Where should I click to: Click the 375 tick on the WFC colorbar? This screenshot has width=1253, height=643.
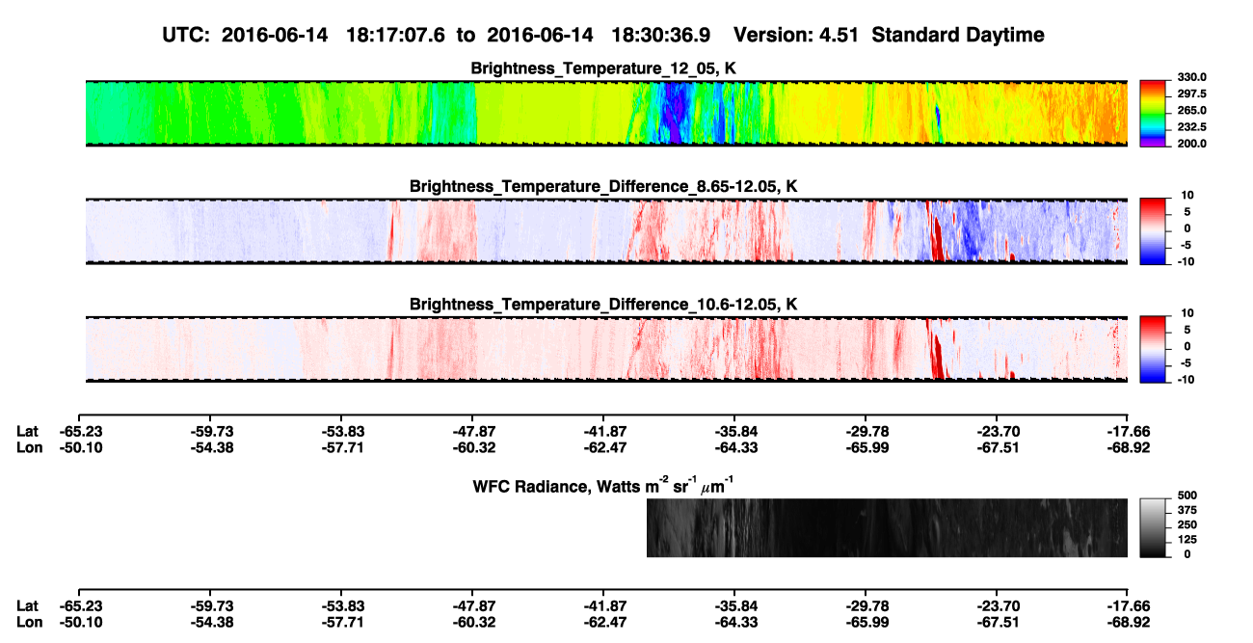pos(1189,509)
